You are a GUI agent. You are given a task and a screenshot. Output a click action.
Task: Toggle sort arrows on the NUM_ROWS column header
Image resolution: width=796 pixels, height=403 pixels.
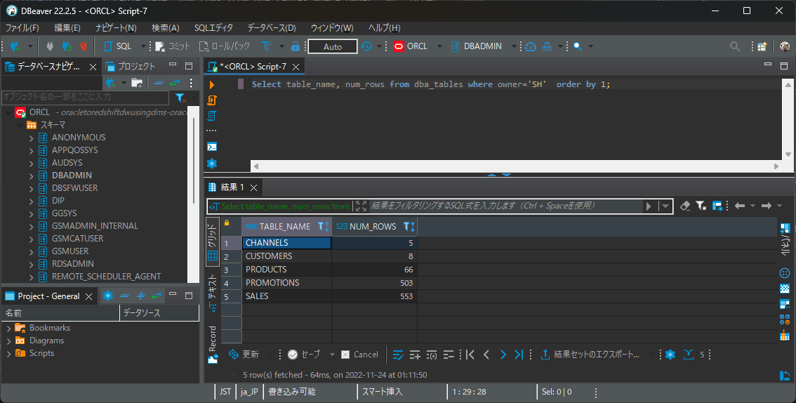tap(413, 226)
